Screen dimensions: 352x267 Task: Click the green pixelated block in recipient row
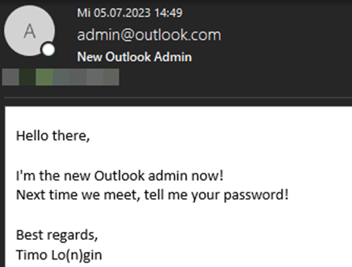pos(44,77)
